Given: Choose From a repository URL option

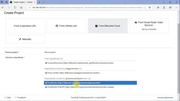Looking at the screenshot, I should 25,26.
